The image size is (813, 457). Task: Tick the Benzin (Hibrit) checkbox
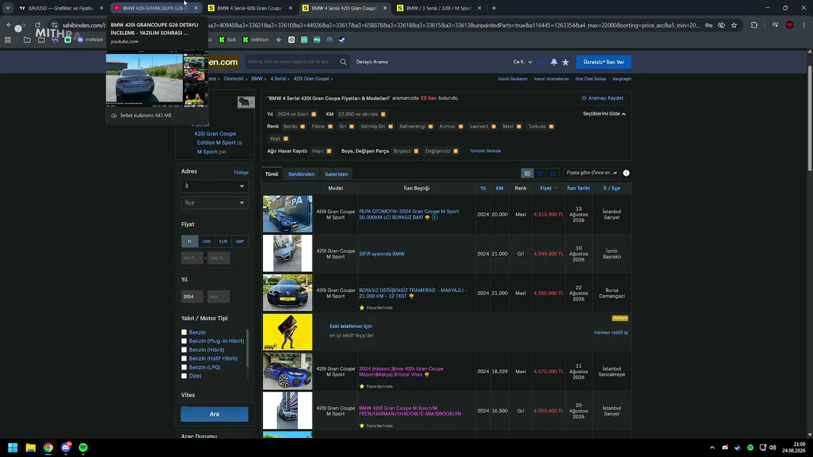[x=184, y=350]
